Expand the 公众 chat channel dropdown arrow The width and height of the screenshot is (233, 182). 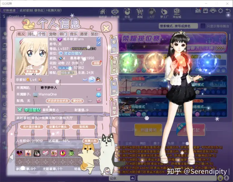coord(133,178)
